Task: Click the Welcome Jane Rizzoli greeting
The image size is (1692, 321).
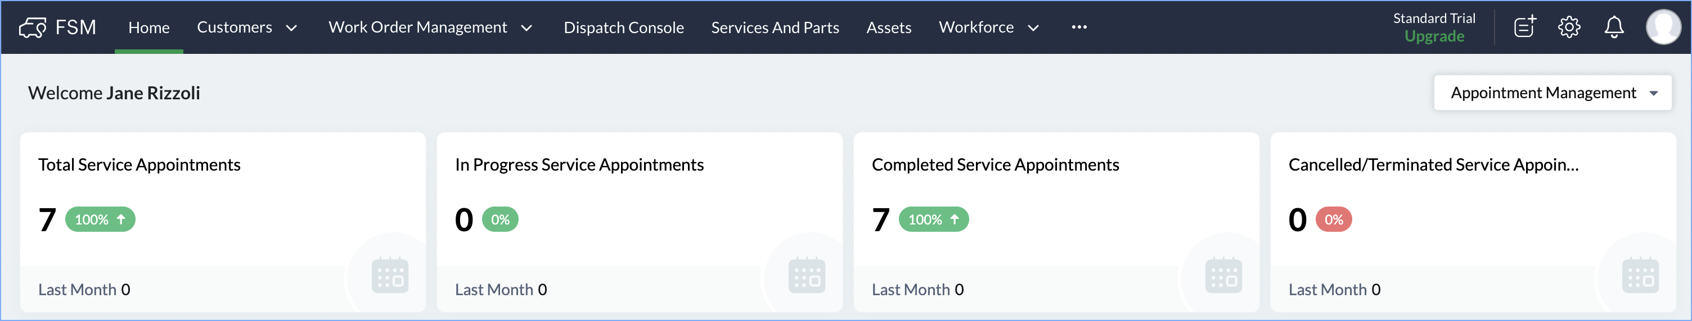Action: tap(114, 93)
